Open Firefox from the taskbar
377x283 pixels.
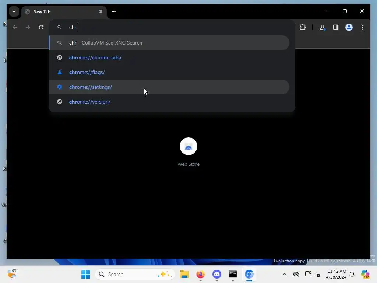201,274
